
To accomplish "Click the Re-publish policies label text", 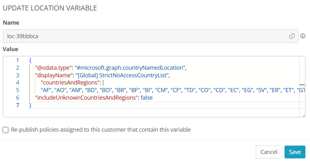I will (101, 130).
